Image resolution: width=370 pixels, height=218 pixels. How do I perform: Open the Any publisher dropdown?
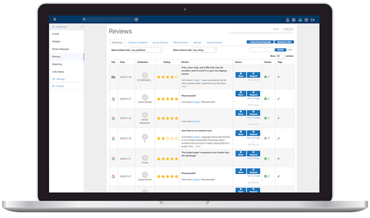pyautogui.click(x=146, y=50)
